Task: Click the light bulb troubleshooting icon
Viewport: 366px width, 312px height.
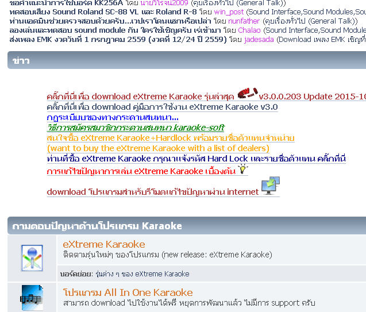Action: point(242,169)
